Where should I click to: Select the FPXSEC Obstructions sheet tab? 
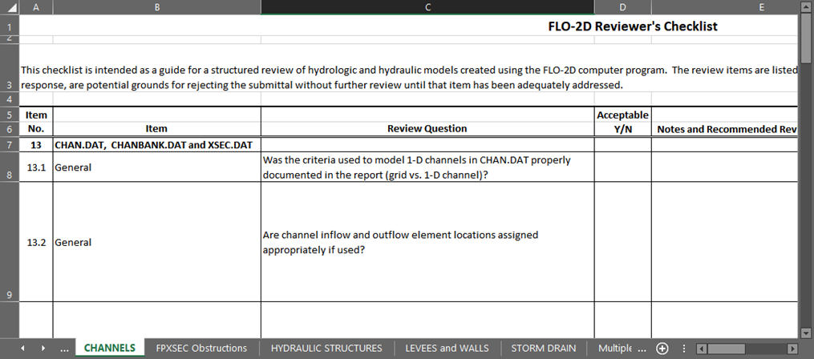pos(201,348)
